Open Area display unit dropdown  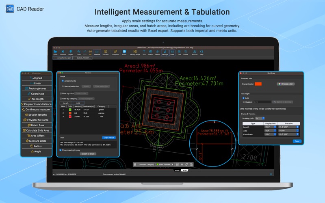coord(271,131)
